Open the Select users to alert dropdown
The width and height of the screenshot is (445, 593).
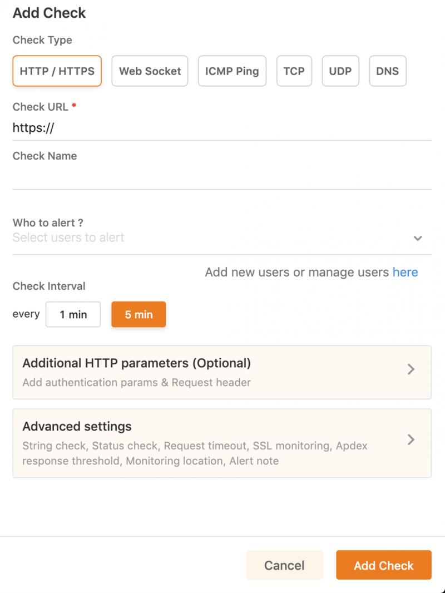pos(211,238)
